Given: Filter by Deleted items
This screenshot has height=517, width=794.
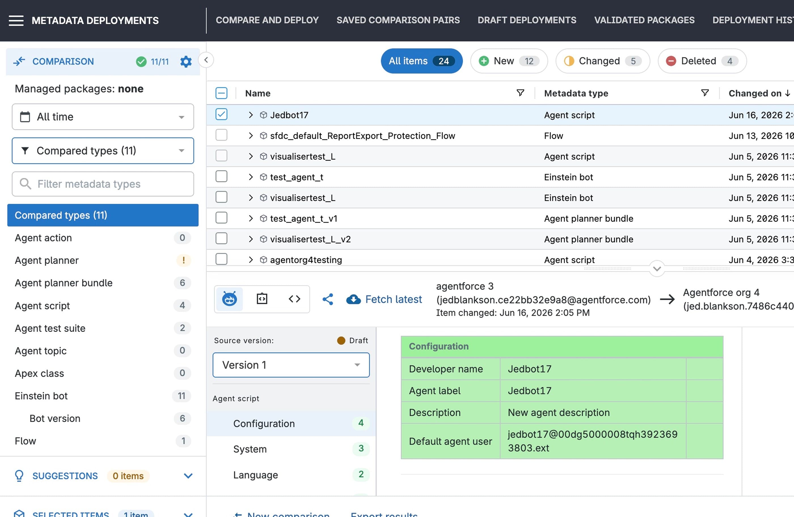Looking at the screenshot, I should [x=702, y=61].
